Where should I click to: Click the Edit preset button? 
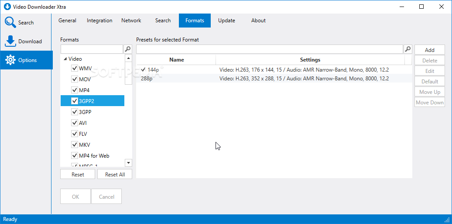pyautogui.click(x=429, y=71)
